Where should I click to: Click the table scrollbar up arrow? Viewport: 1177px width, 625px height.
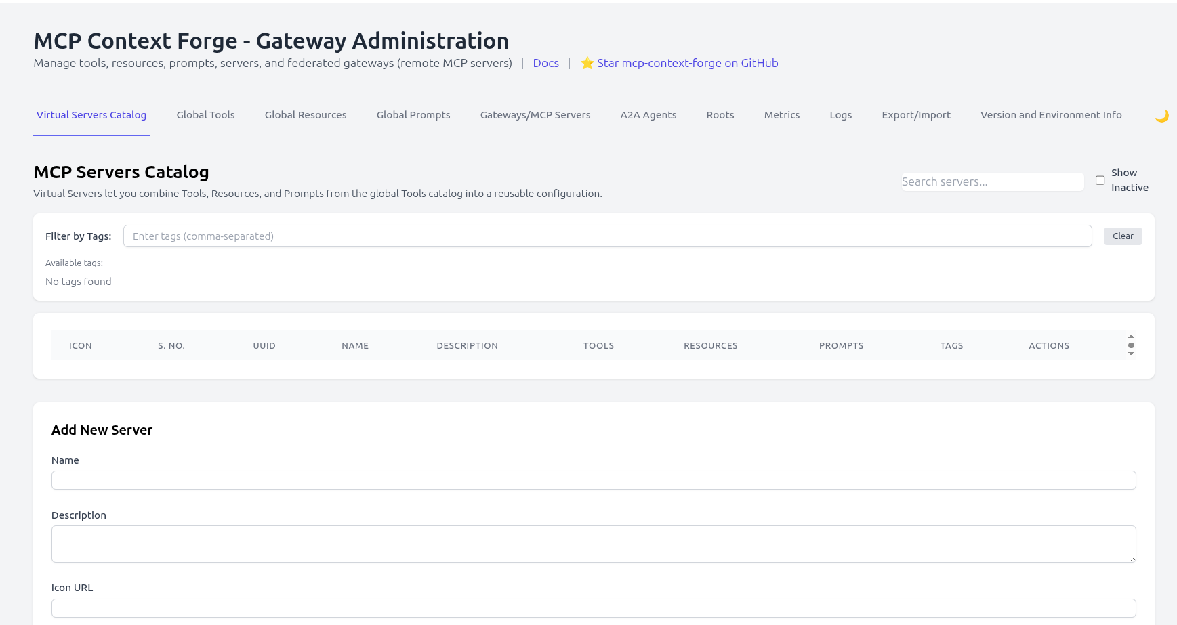pos(1131,337)
